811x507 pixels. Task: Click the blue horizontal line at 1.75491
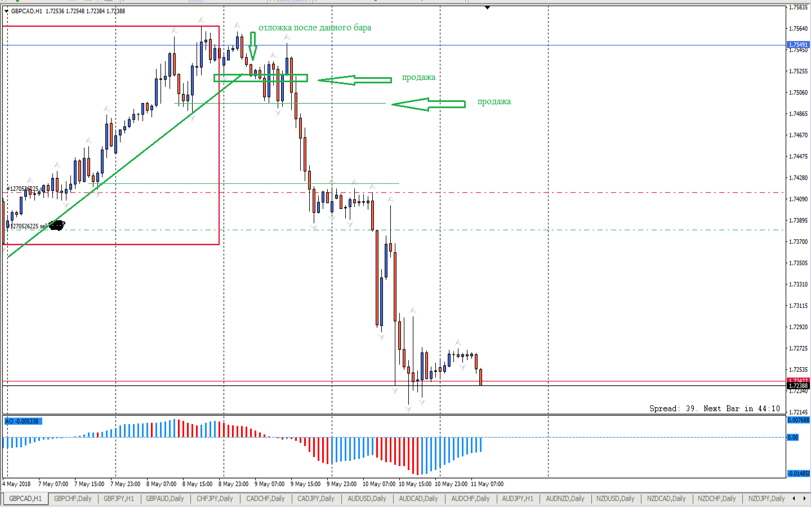(394, 45)
